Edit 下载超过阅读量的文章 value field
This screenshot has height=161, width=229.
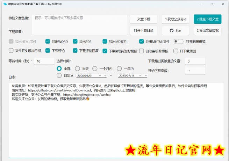point(195,61)
